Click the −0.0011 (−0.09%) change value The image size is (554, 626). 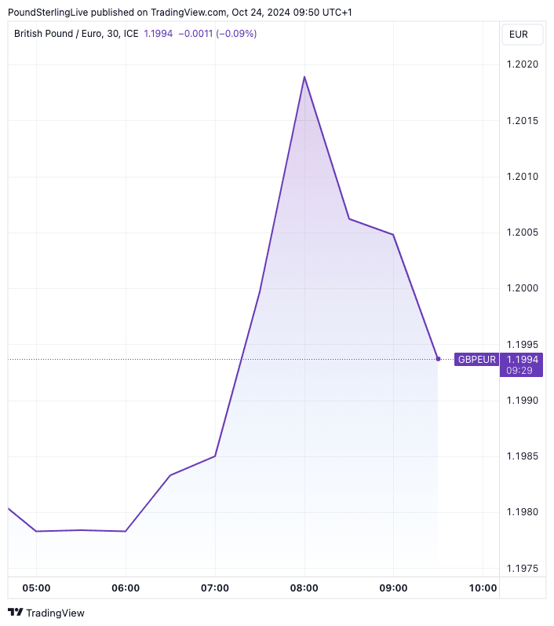(217, 34)
